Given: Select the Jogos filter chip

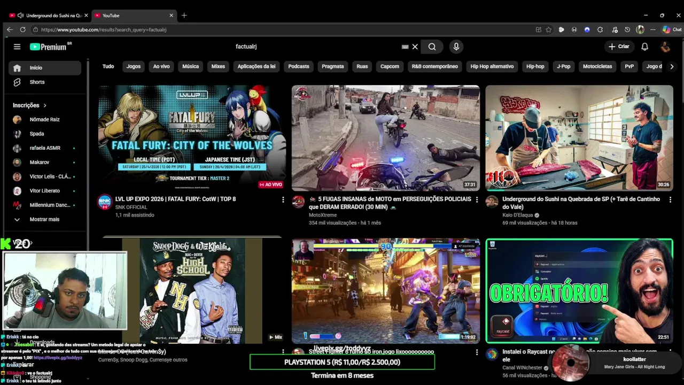Looking at the screenshot, I should click(x=134, y=66).
